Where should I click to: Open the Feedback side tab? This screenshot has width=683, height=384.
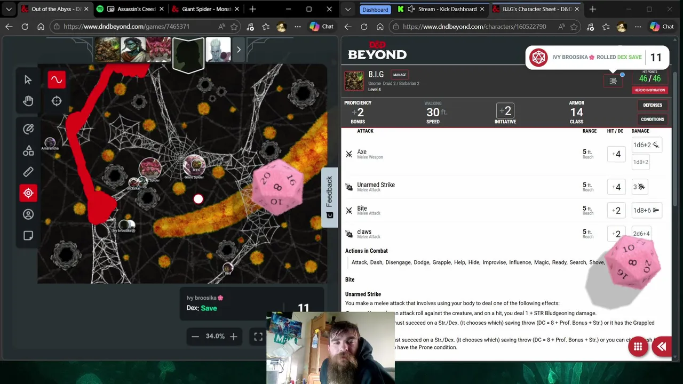[x=329, y=197]
